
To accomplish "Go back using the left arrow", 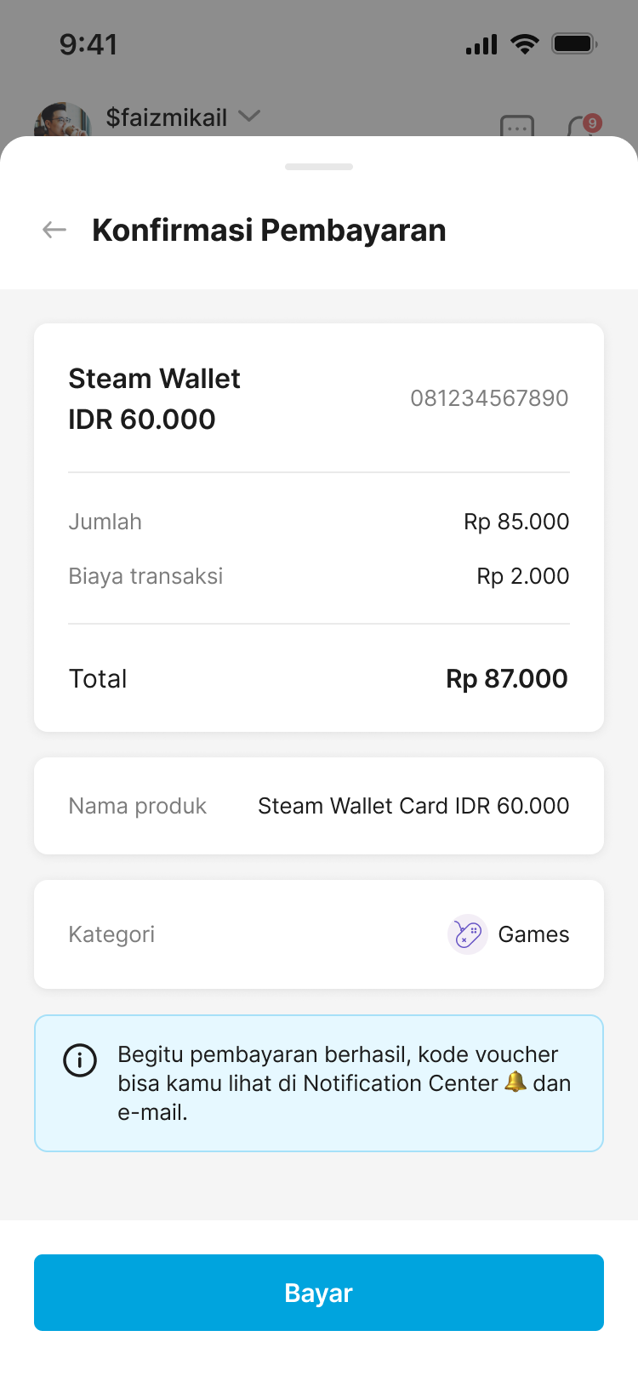I will pyautogui.click(x=54, y=230).
